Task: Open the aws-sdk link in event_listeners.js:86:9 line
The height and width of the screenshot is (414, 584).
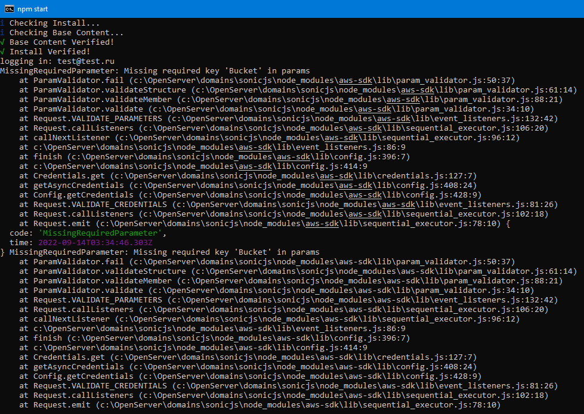Action: pyautogui.click(x=255, y=147)
